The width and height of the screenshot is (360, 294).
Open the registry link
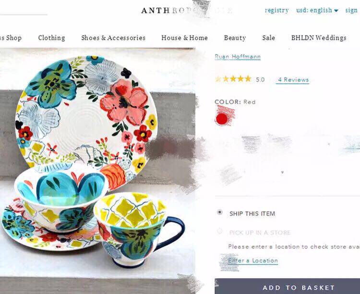point(276,11)
